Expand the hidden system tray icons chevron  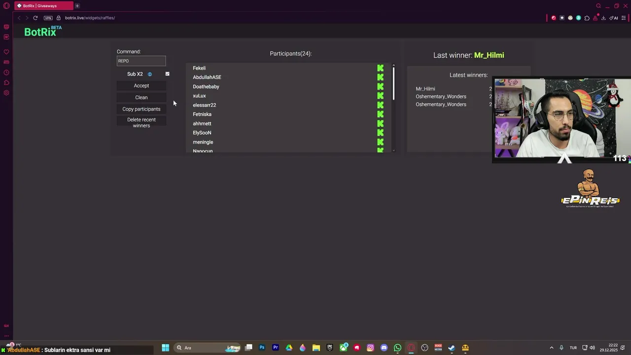(x=552, y=348)
